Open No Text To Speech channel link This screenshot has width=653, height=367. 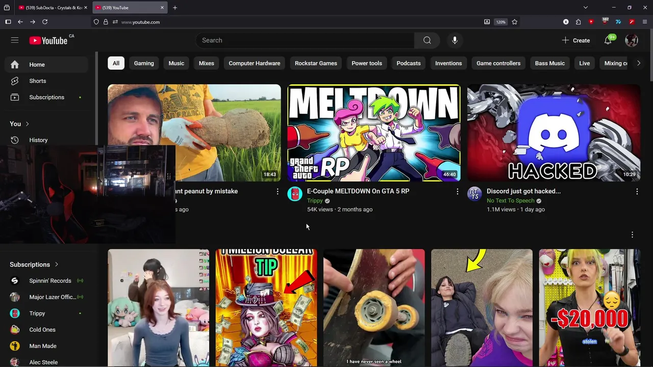click(x=510, y=201)
